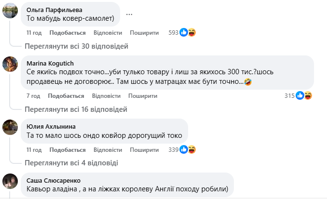Screen dimensions: 327x201
Task: Open Marina Kogutich's profile name link
Action: click(50, 63)
